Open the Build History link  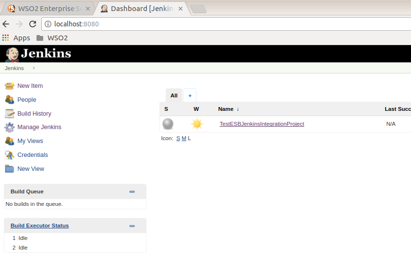coord(35,114)
